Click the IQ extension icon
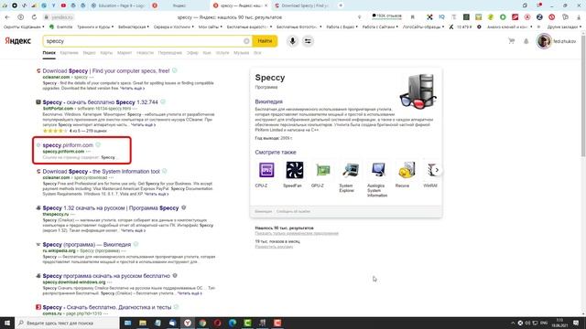The image size is (586, 329). click(441, 17)
